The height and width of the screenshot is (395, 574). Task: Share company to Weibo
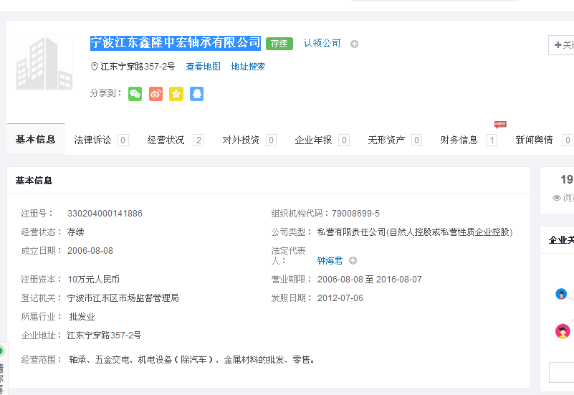[156, 94]
